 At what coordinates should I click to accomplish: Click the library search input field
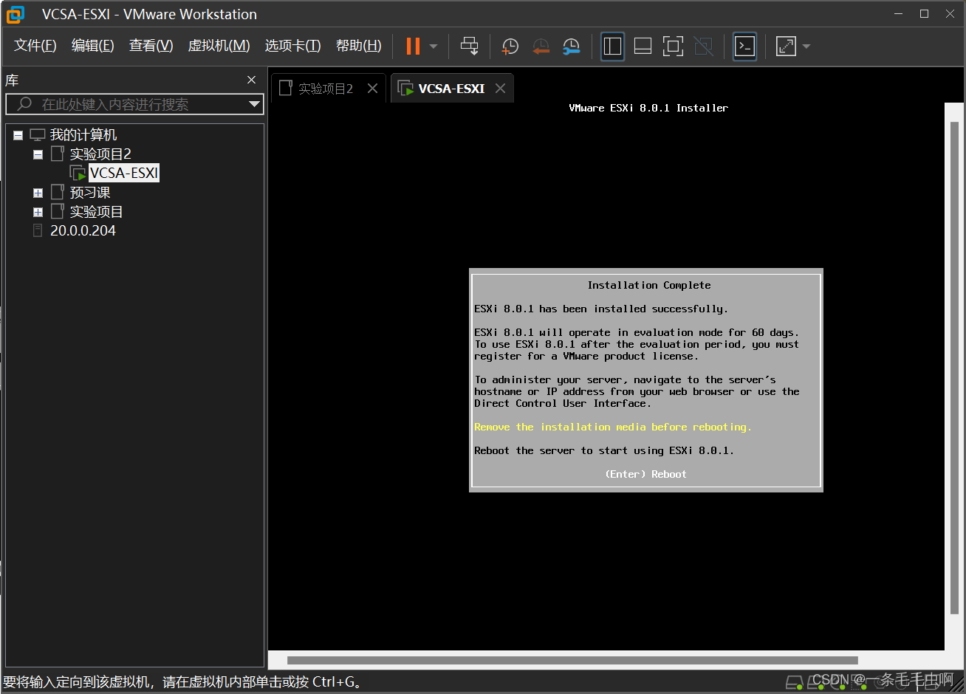(134, 104)
